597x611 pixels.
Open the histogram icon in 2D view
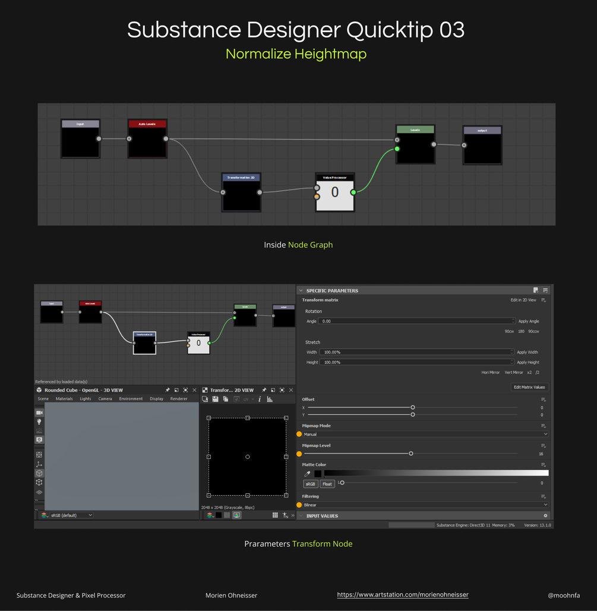[x=270, y=399]
